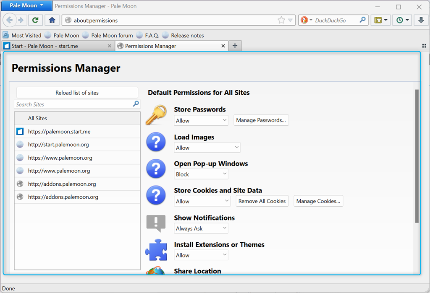Expand the Show Notifications dropdown
Screen dimensions: 430x293
tap(201, 228)
